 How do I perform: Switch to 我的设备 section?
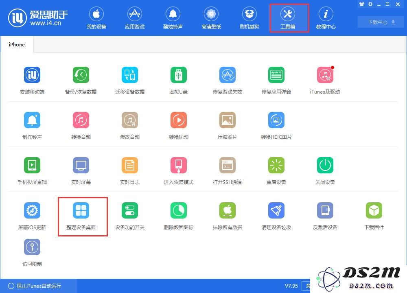pyautogui.click(x=96, y=17)
